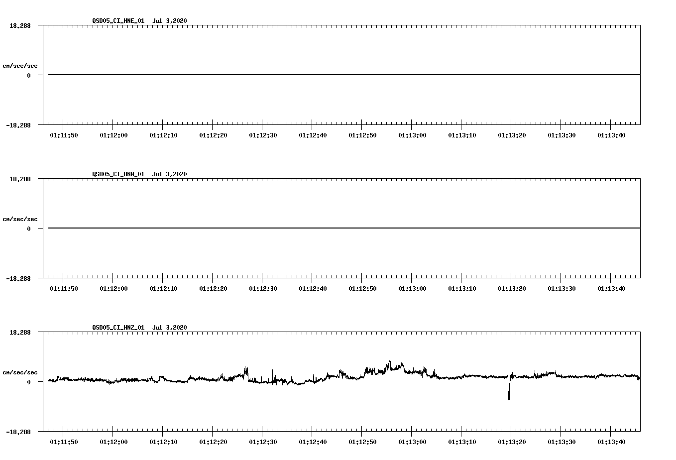
Task: Click 01:12:30 time label under HNE plot
Action: [x=263, y=135]
